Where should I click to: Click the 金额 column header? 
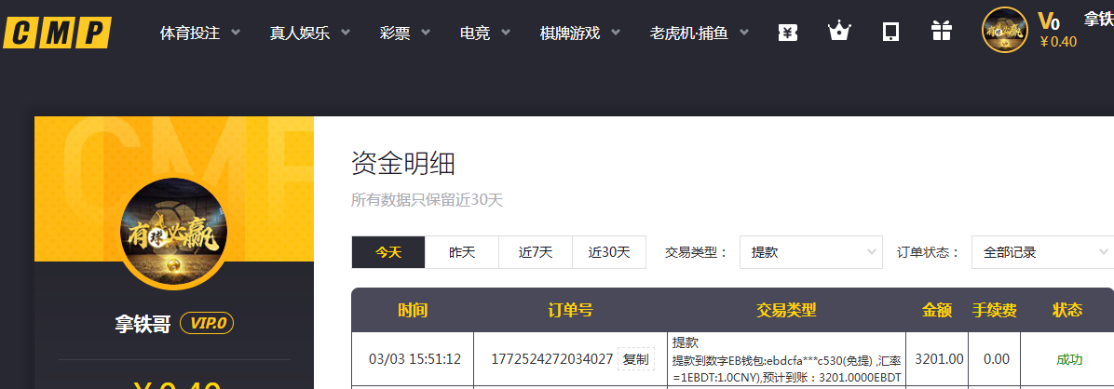tap(937, 310)
